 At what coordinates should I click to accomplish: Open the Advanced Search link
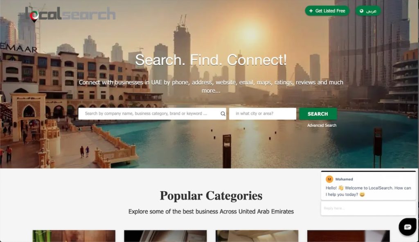click(x=322, y=125)
